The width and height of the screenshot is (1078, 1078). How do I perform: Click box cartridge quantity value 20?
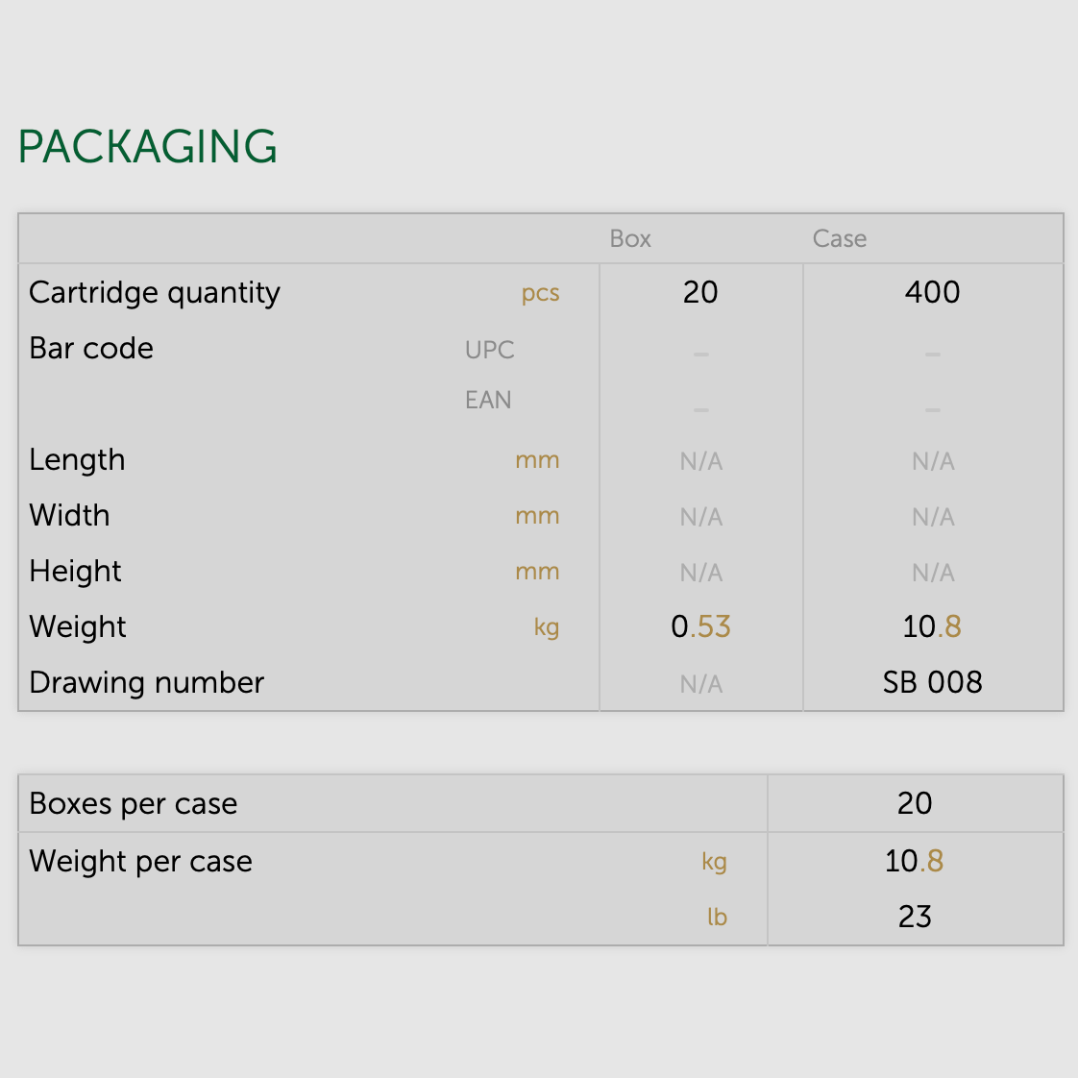[700, 292]
